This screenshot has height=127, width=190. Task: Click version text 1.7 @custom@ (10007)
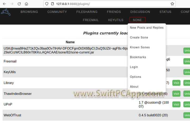pyautogui.click(x=154, y=105)
